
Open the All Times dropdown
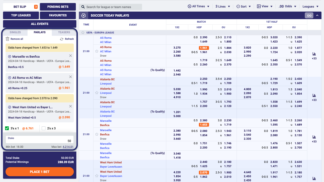tap(199, 7)
